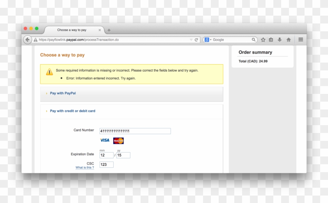The image size is (328, 203).
Task: Click the yellow minimize window button
Action: click(31, 29)
